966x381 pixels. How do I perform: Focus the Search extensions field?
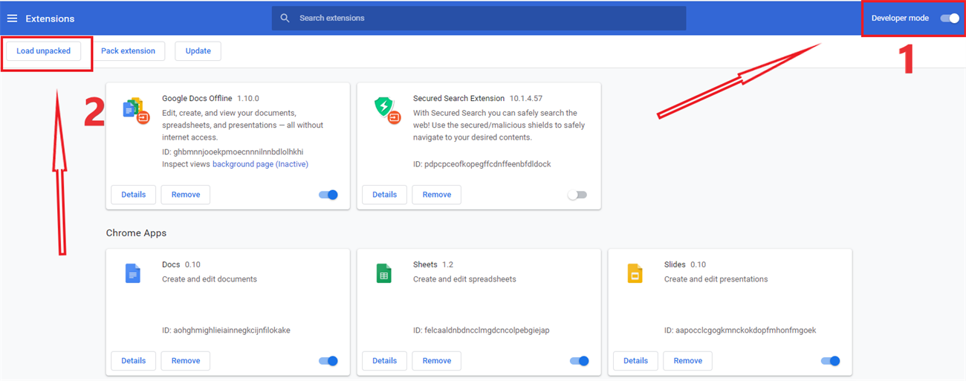(x=479, y=18)
